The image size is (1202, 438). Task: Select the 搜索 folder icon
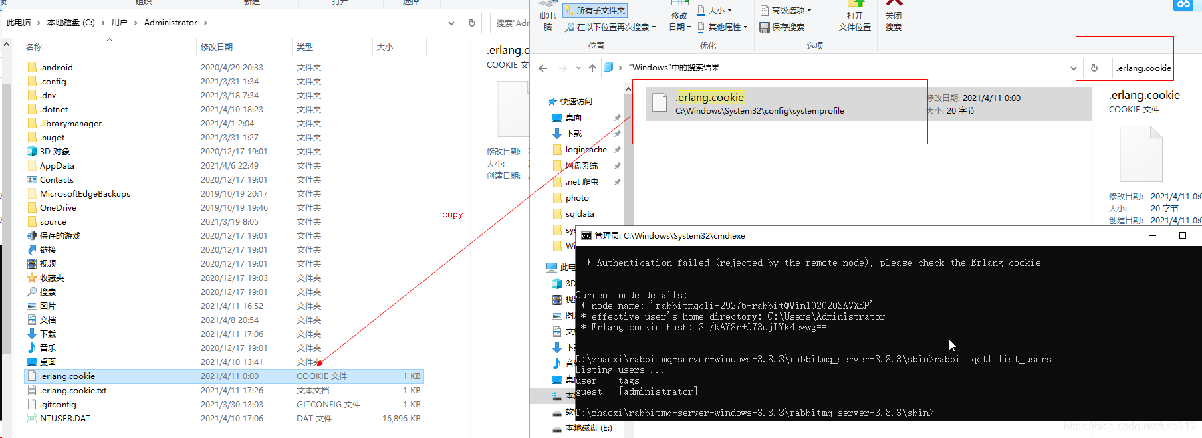pos(32,292)
